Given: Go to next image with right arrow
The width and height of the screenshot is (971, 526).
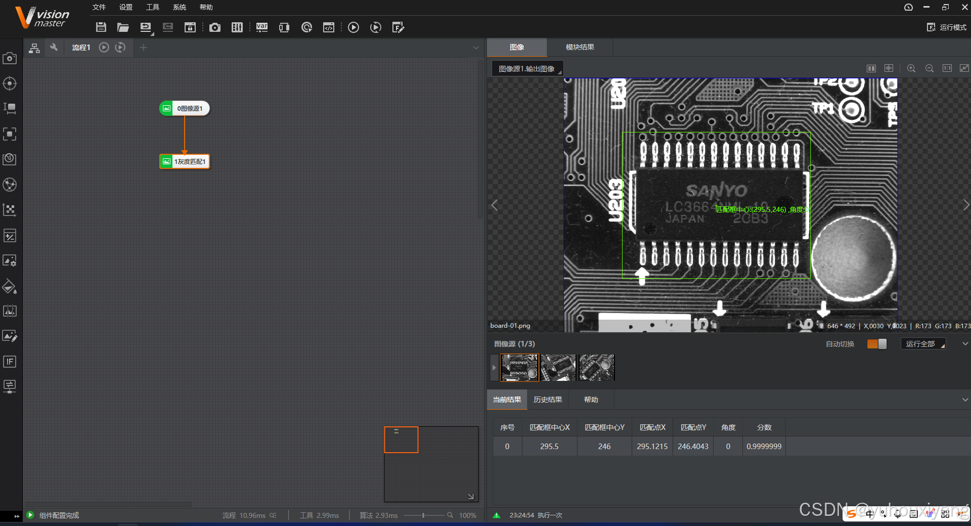Looking at the screenshot, I should 966,205.
